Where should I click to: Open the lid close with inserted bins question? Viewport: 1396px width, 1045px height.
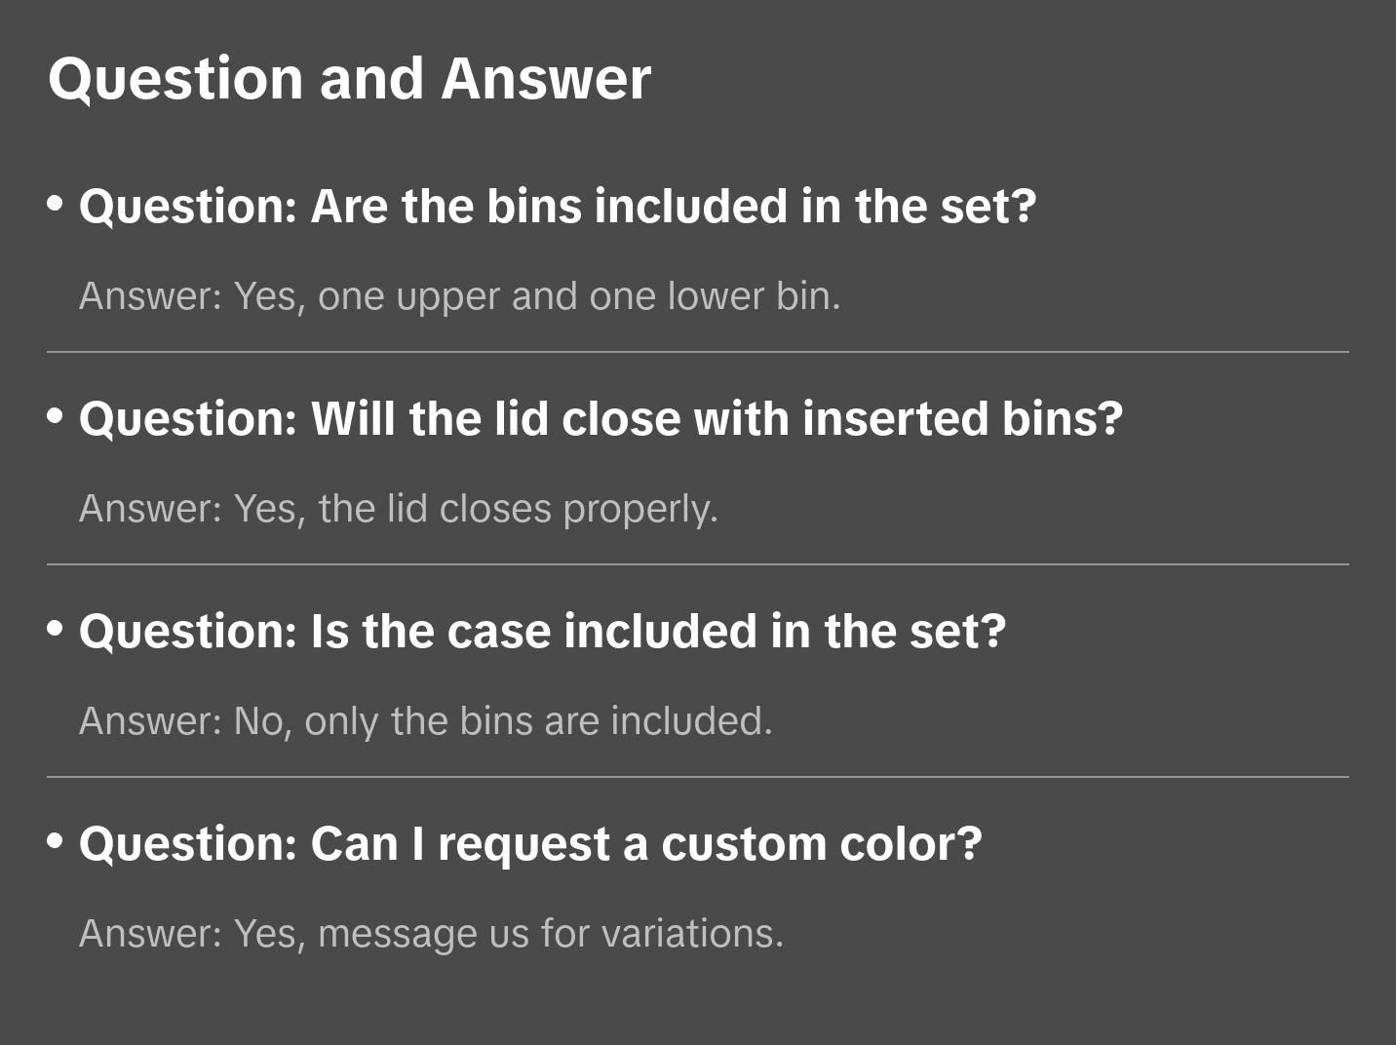(x=601, y=419)
